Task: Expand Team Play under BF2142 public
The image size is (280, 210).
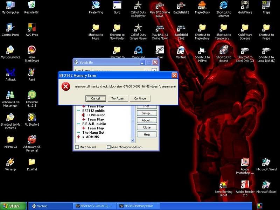Action: (84, 119)
